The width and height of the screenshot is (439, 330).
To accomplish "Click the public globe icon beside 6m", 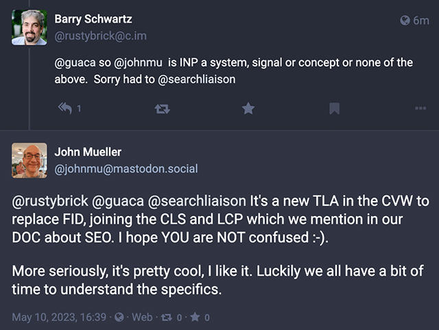I will click(x=405, y=21).
